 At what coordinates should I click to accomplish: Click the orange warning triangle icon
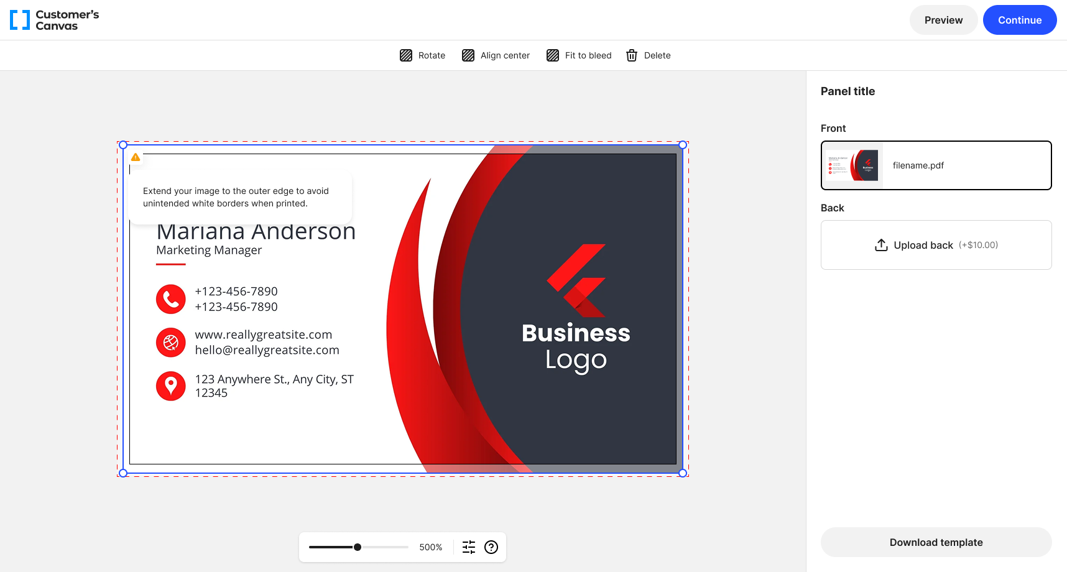(136, 157)
